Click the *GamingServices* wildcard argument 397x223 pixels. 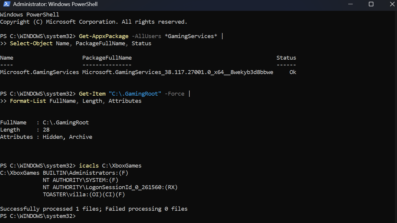191,36
